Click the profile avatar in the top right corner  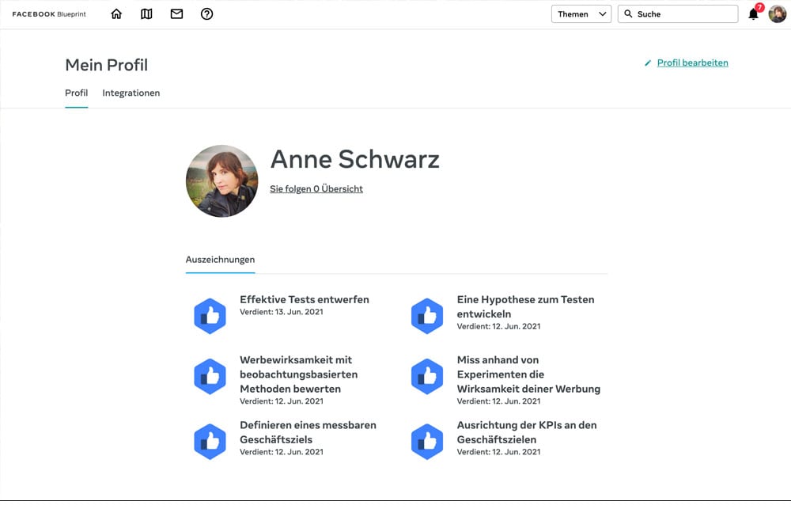click(778, 13)
